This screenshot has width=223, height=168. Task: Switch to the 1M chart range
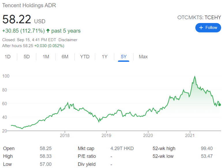tap(46, 57)
